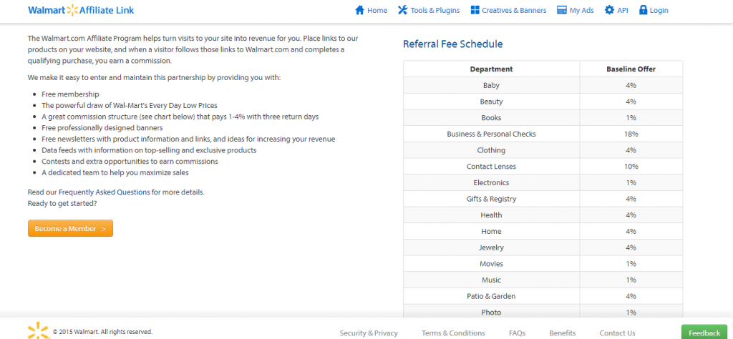Screen dimensions: 733x339
Task: Select the Home department table cell
Action: [x=491, y=231]
